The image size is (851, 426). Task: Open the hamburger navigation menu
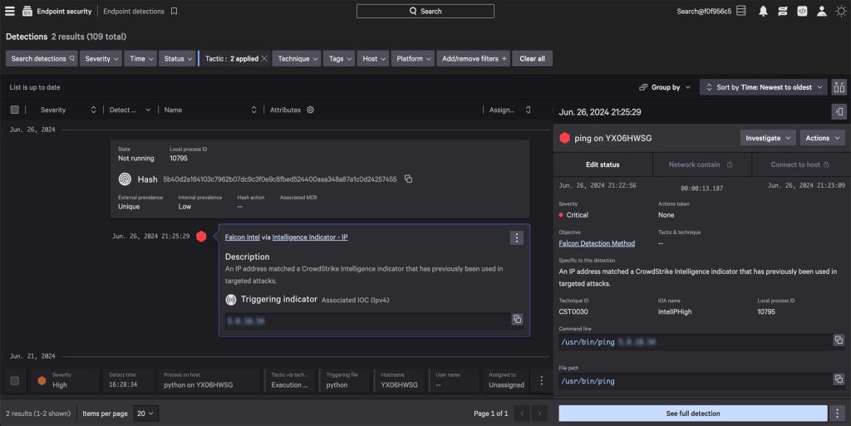10,11
